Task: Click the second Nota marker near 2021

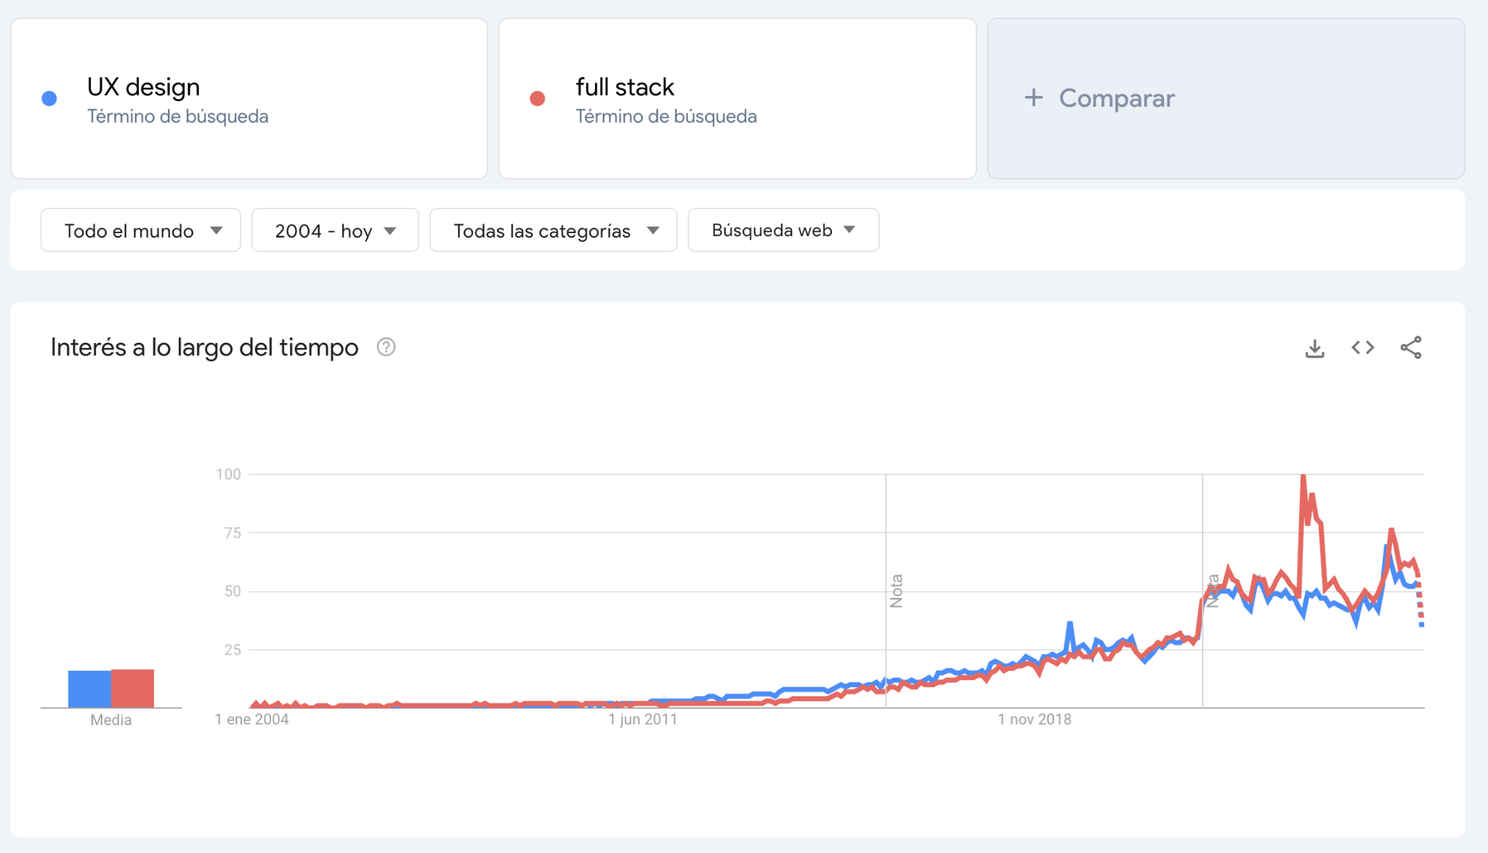Action: coord(1212,591)
